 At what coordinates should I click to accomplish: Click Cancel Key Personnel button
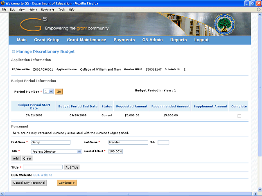[29, 183]
